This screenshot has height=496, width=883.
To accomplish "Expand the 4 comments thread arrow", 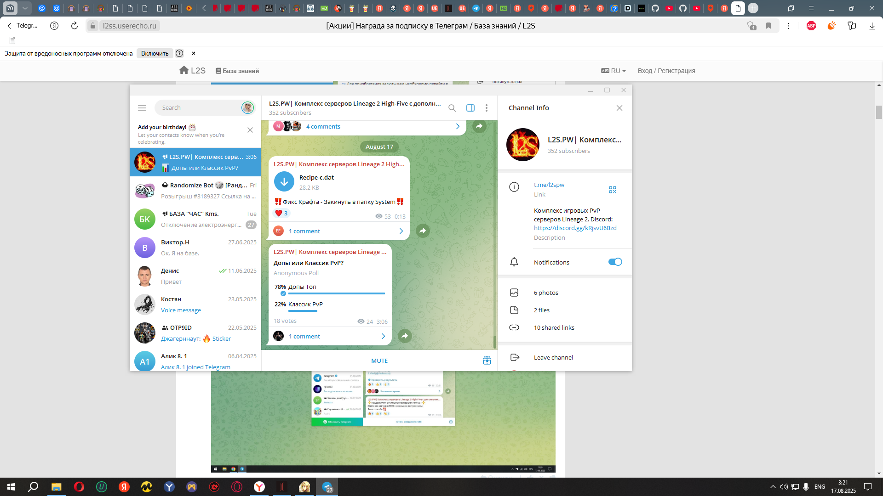I will [x=458, y=126].
